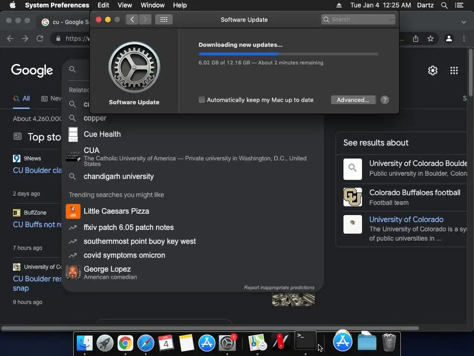The height and width of the screenshot is (356, 474).
Task: Launch Safari compass icon in Dock
Action: click(x=146, y=343)
